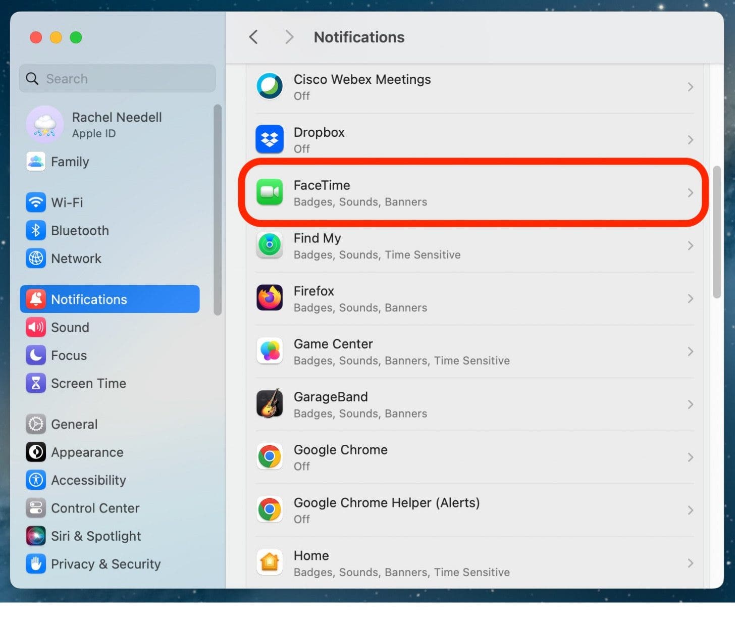735x623 pixels.
Task: Click the GarageBand guitar icon
Action: point(270,404)
